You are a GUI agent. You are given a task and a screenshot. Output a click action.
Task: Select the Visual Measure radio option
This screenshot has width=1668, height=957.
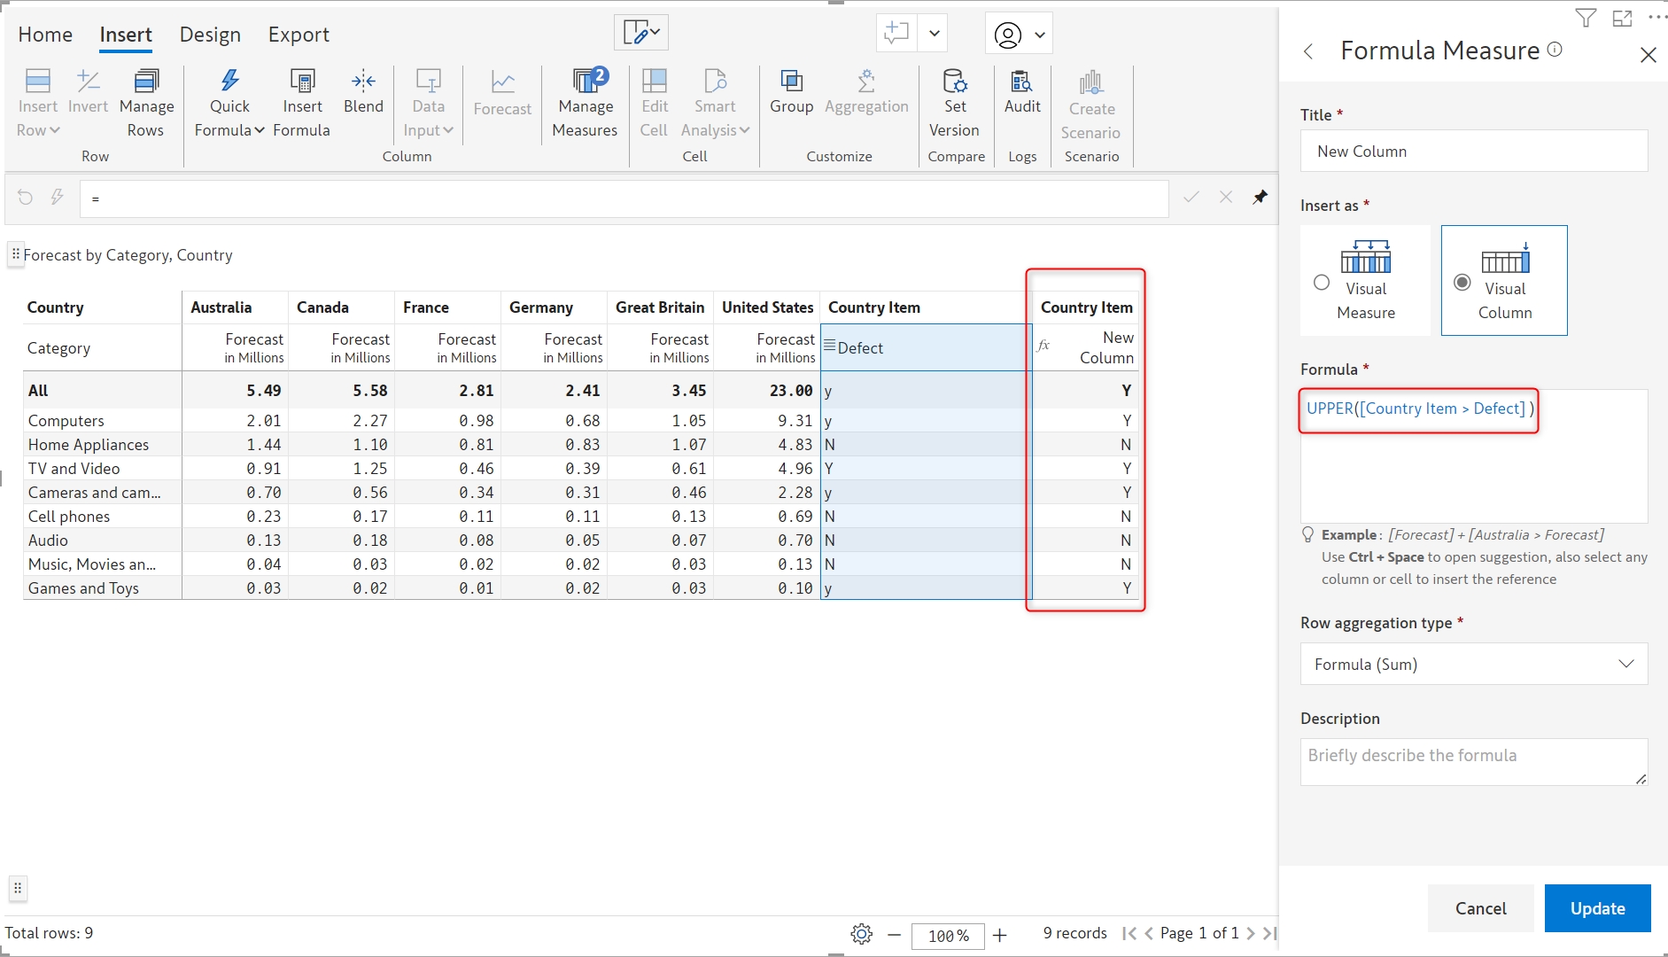point(1322,283)
